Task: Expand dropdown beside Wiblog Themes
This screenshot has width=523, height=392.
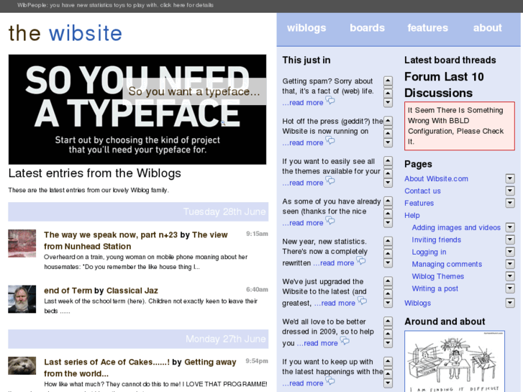Action: pos(510,276)
